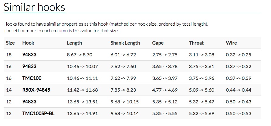Click the Length column header
The width and height of the screenshot is (271, 126).
coord(74,43)
